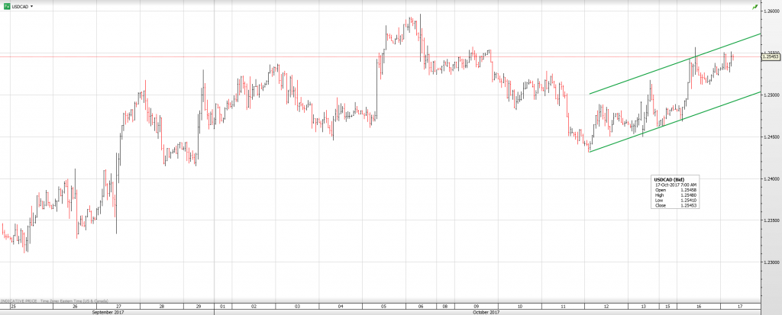
Task: Click the USDCAD (Bid) OHLC data box
Action: (676, 192)
